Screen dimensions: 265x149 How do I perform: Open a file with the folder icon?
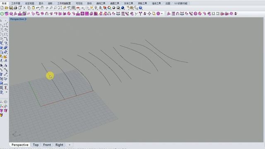point(7,8)
